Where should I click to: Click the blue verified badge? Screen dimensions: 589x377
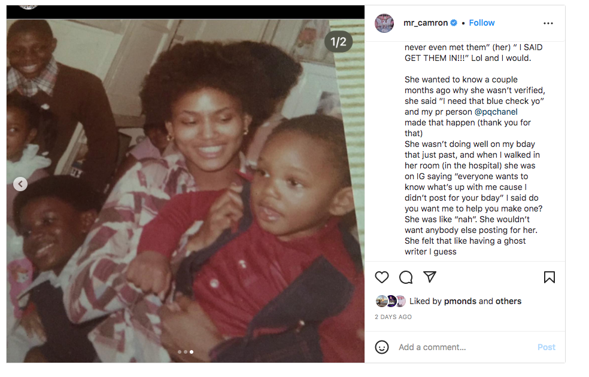[454, 23]
